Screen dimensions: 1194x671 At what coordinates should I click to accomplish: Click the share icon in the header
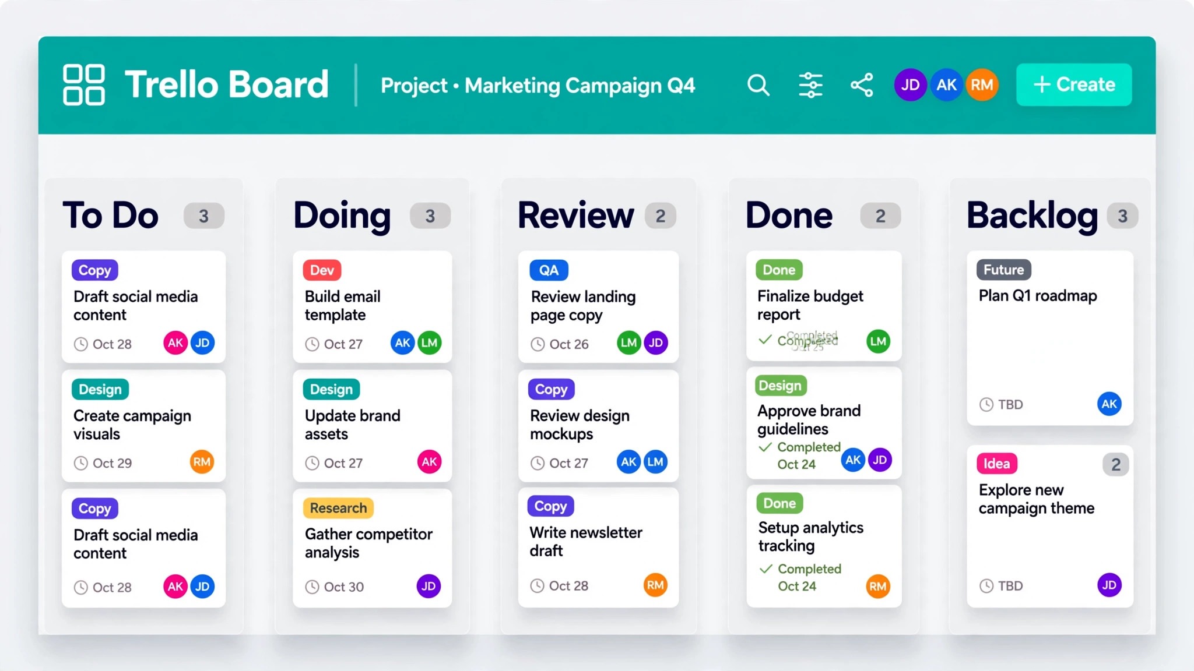coord(862,85)
